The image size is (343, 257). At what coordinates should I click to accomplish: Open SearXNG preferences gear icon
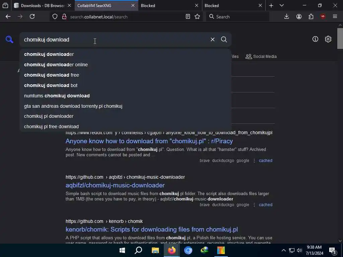pos(328,39)
